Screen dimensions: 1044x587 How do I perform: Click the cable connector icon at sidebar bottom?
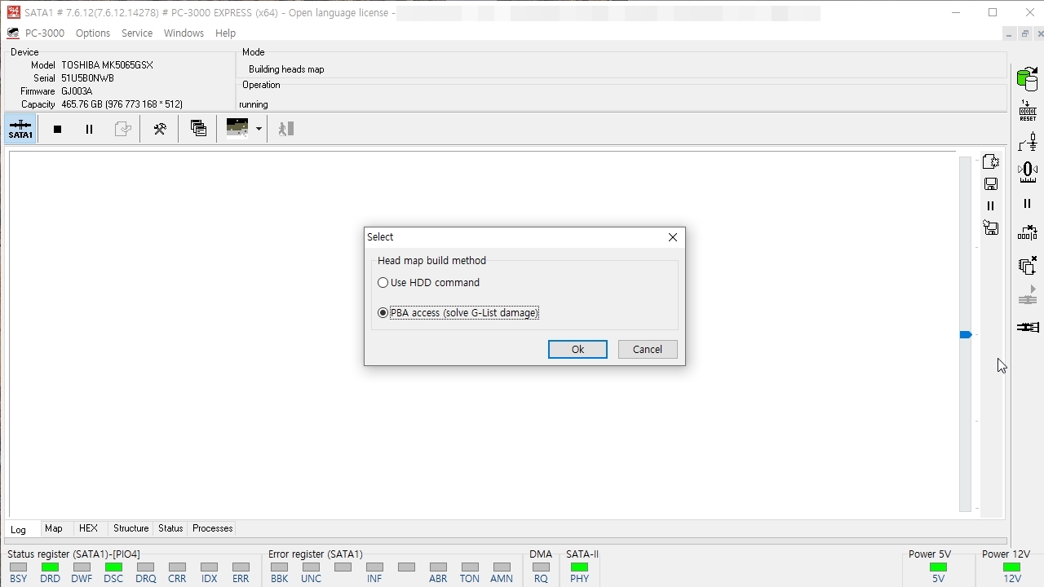[1028, 327]
